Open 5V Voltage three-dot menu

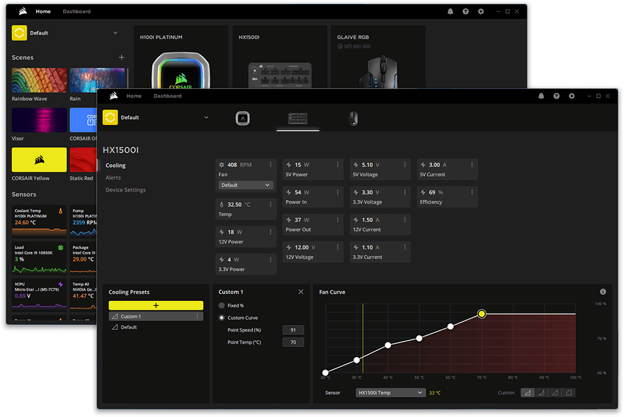pyautogui.click(x=404, y=165)
